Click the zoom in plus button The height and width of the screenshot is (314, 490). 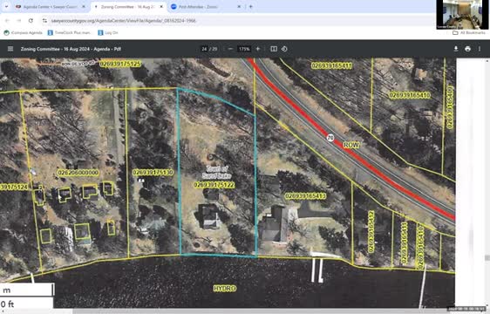point(258,49)
